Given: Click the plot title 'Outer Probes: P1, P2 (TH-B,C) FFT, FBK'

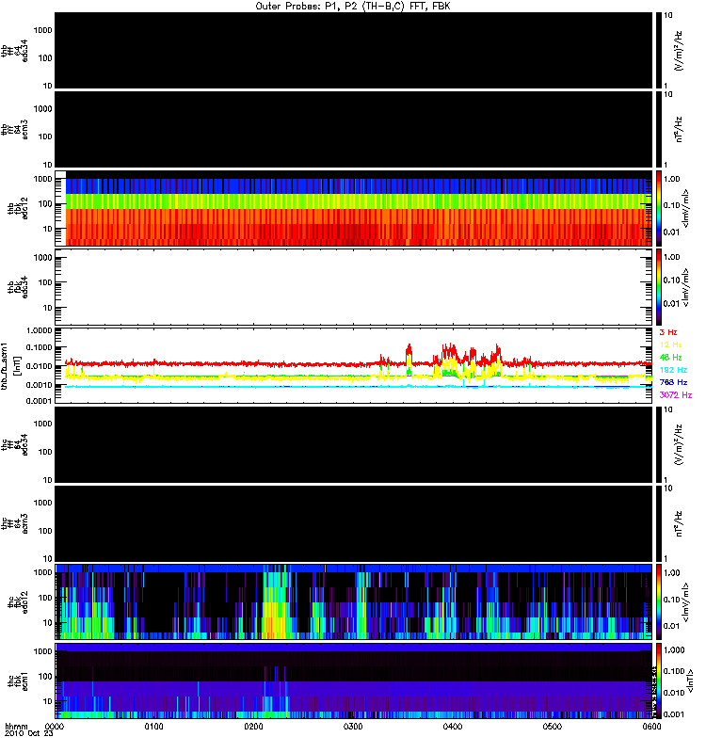Looking at the screenshot, I should (x=353, y=7).
